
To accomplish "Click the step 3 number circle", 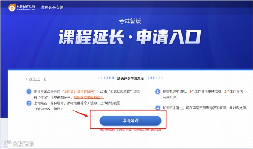I will click(x=158, y=92).
